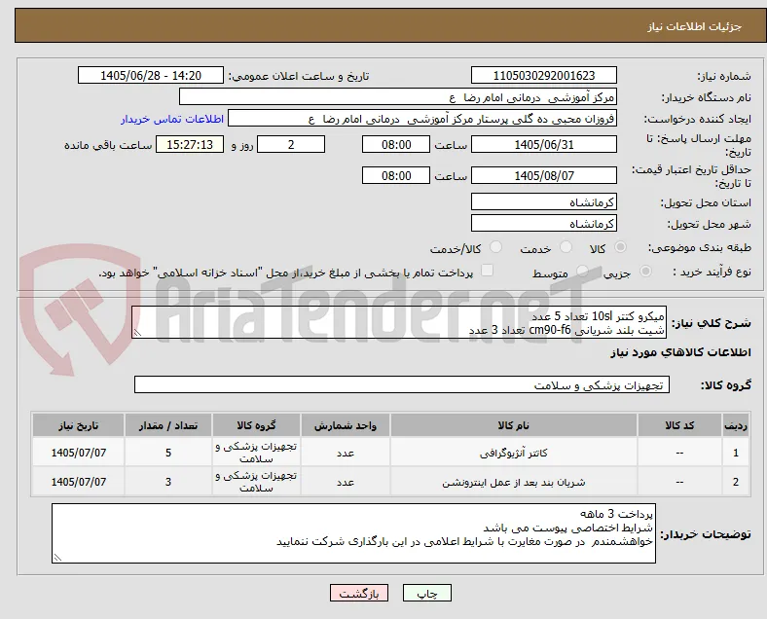The image size is (767, 619).
Task: Click the delivery province field کرمانشاه
Action: (544, 201)
